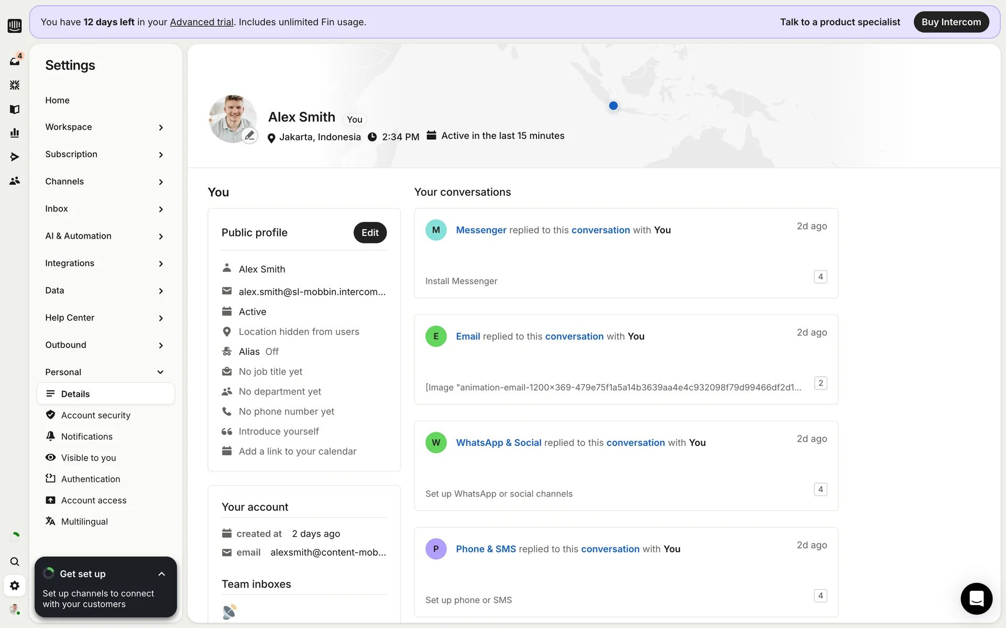Click the search magnifier icon
1006x628 pixels.
(x=15, y=562)
